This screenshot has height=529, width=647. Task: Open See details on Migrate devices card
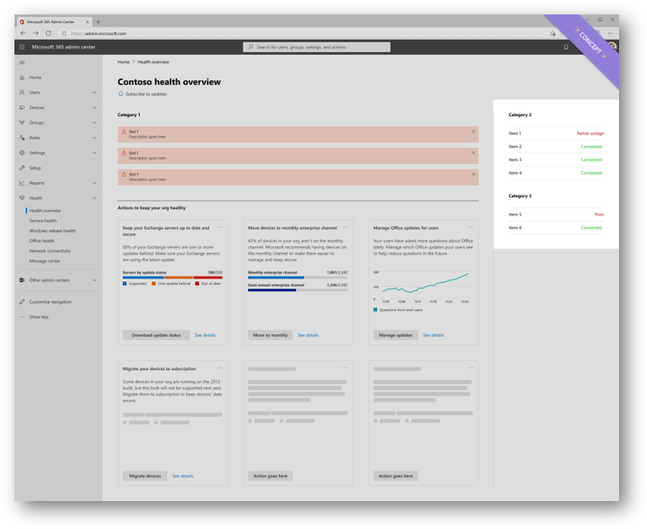[x=182, y=476]
